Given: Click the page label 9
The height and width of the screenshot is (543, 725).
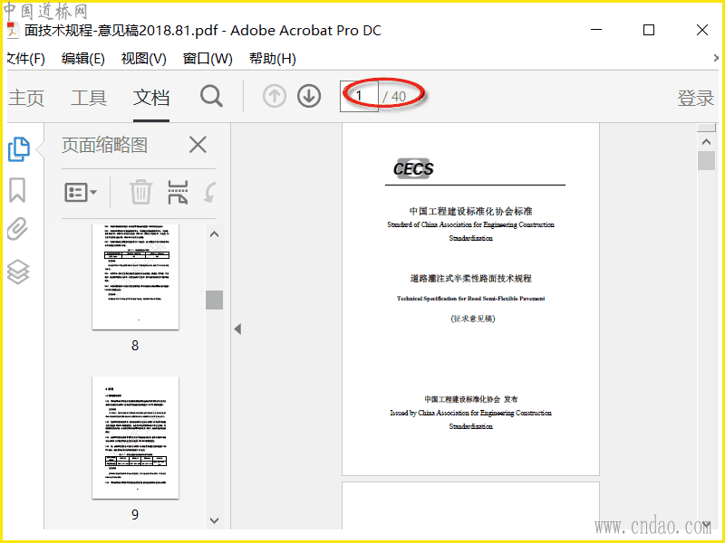Looking at the screenshot, I should point(135,514).
